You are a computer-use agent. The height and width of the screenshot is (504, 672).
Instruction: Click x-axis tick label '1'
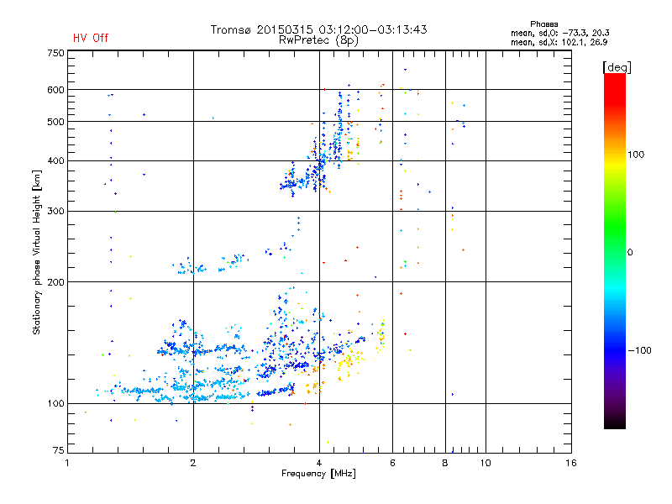click(x=67, y=463)
